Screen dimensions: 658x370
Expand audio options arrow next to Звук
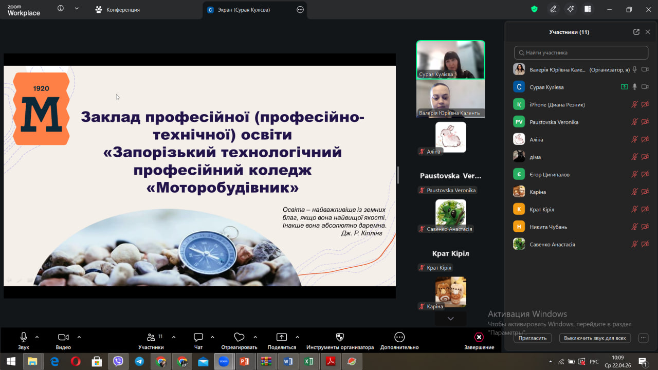37,337
